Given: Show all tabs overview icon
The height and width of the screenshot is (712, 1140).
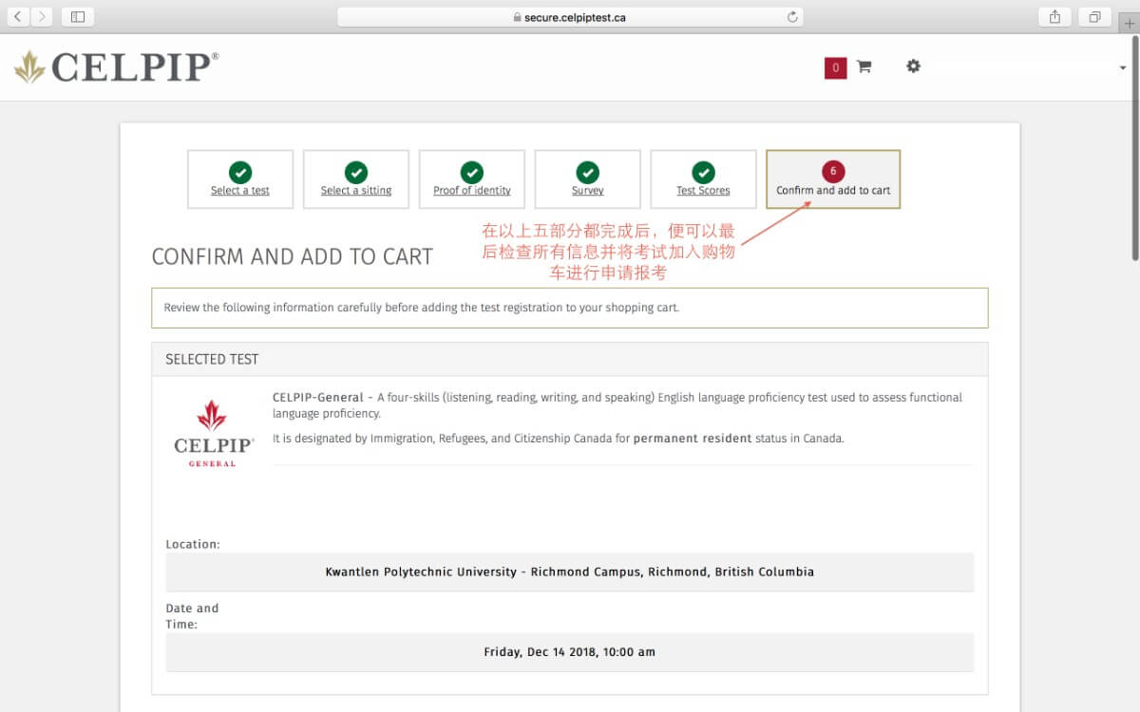Looking at the screenshot, I should (1094, 16).
